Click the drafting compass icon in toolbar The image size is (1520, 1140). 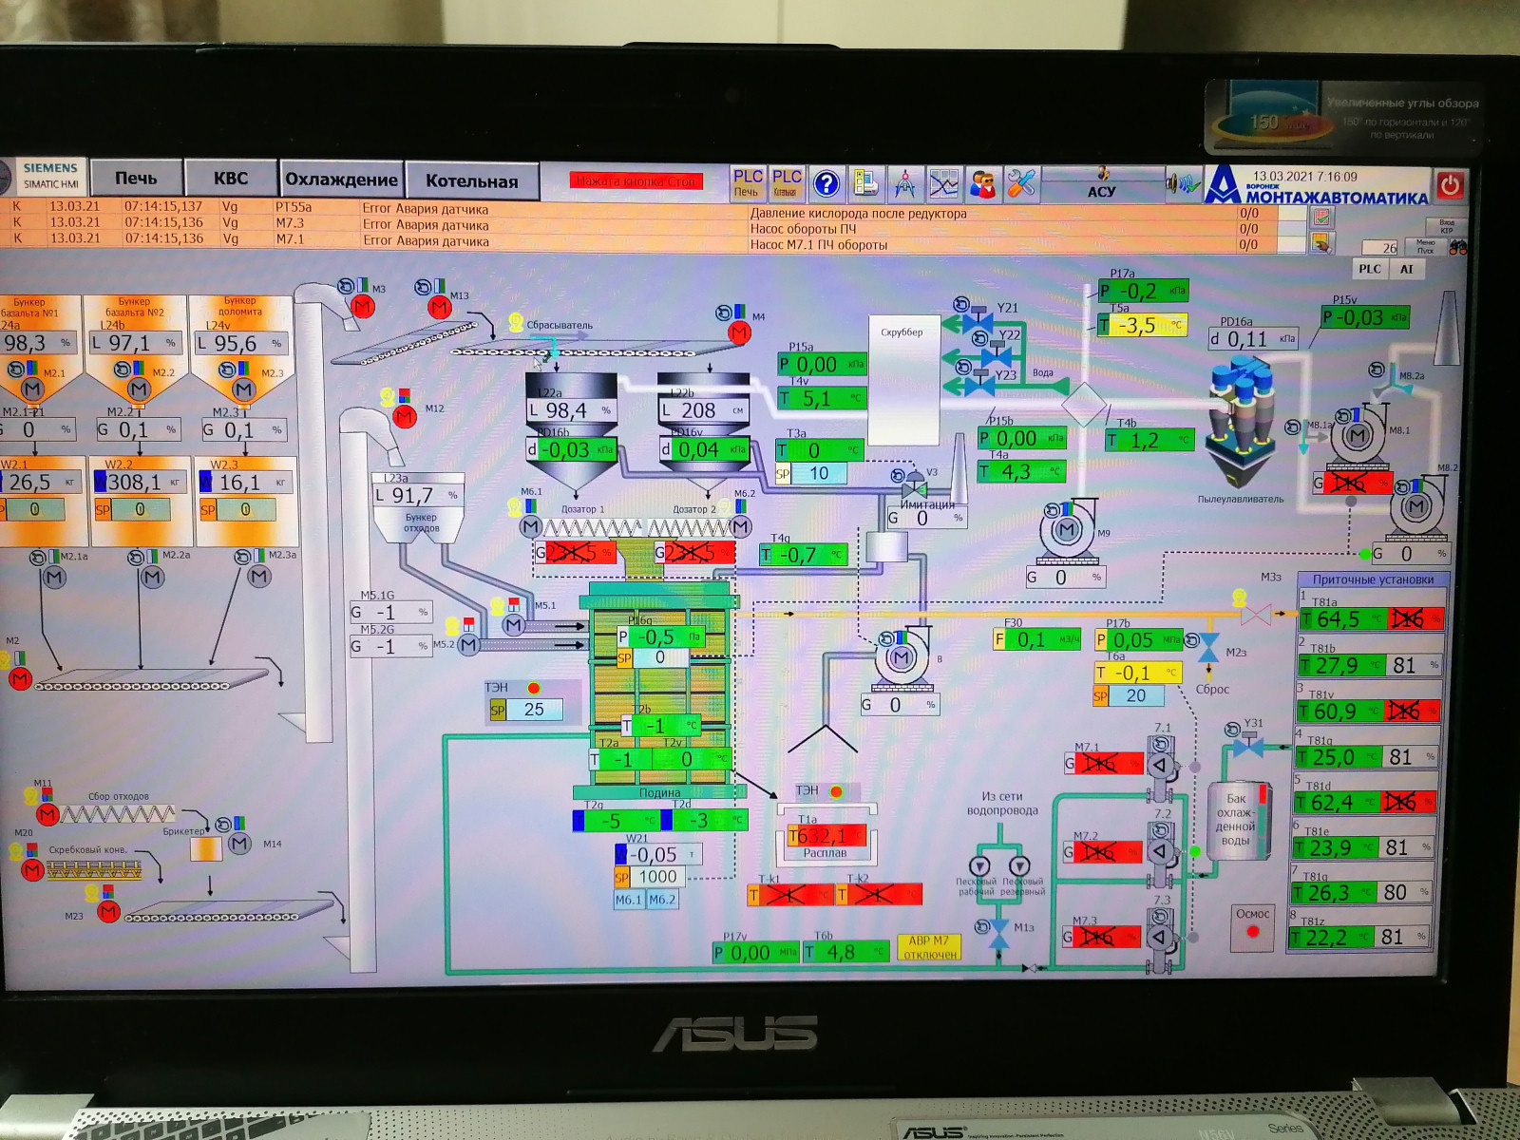pyautogui.click(x=904, y=183)
